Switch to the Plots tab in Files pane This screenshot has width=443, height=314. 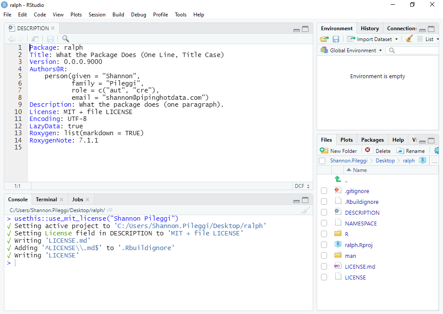[347, 140]
